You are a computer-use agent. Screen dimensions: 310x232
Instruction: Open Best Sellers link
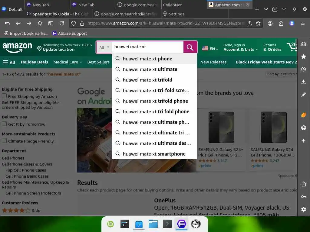tap(98, 62)
